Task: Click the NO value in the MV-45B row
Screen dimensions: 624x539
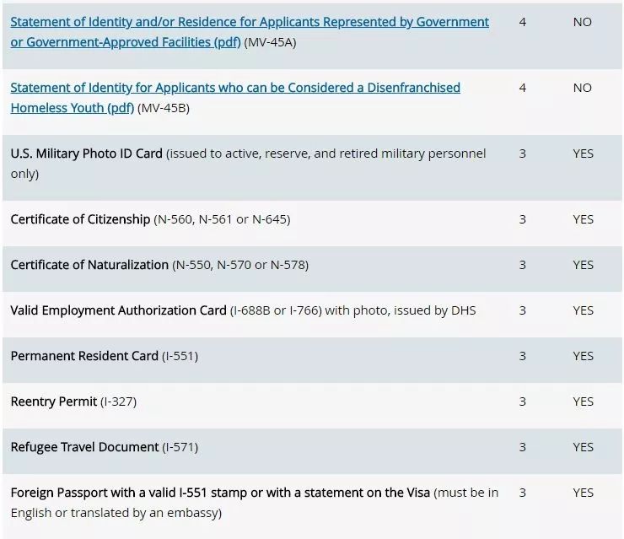Action: click(x=582, y=88)
